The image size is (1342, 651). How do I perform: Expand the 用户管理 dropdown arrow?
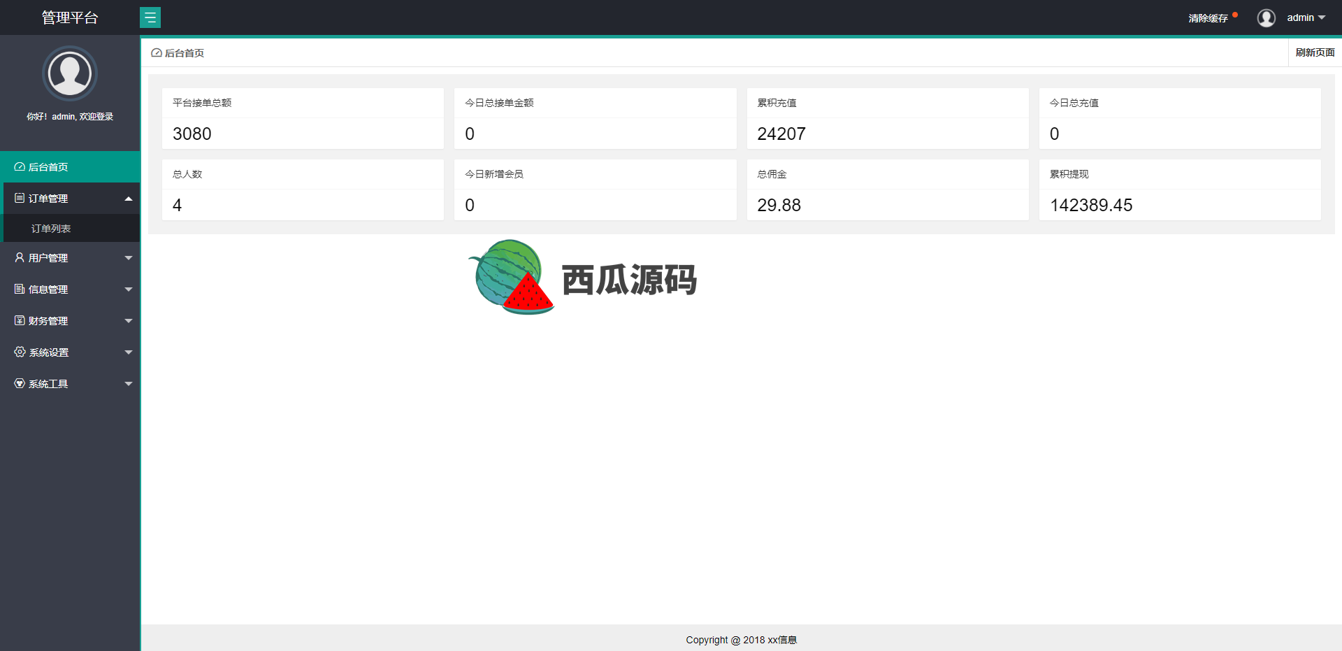click(x=129, y=258)
